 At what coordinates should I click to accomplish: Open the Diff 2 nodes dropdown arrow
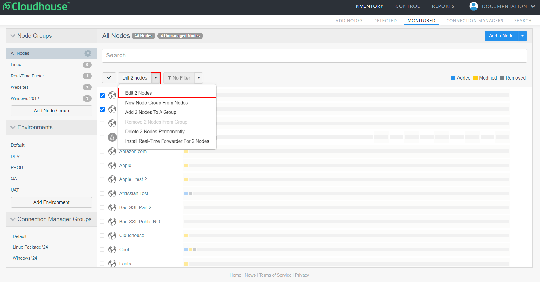[156, 78]
